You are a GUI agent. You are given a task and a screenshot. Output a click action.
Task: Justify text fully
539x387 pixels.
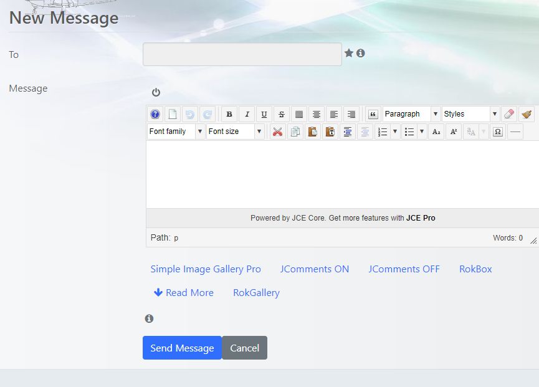(299, 114)
